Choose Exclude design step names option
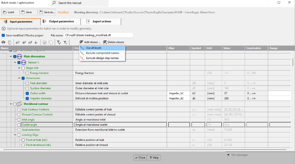The image size is (295, 164). tap(102, 58)
